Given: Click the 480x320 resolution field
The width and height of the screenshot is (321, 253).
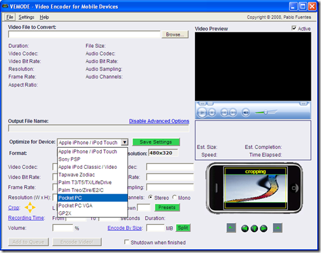Looking at the screenshot, I should pyautogui.click(x=163, y=153).
